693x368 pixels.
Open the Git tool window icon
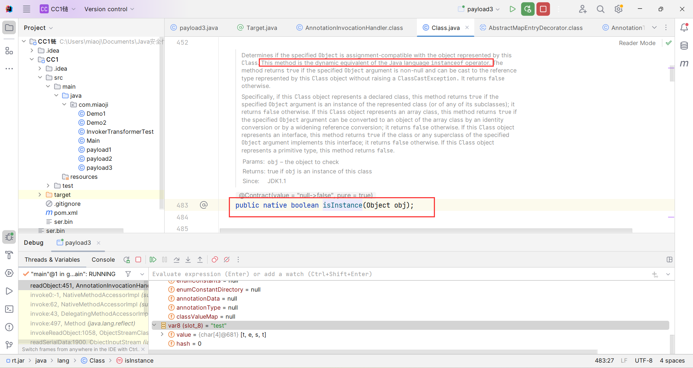pyautogui.click(x=9, y=345)
